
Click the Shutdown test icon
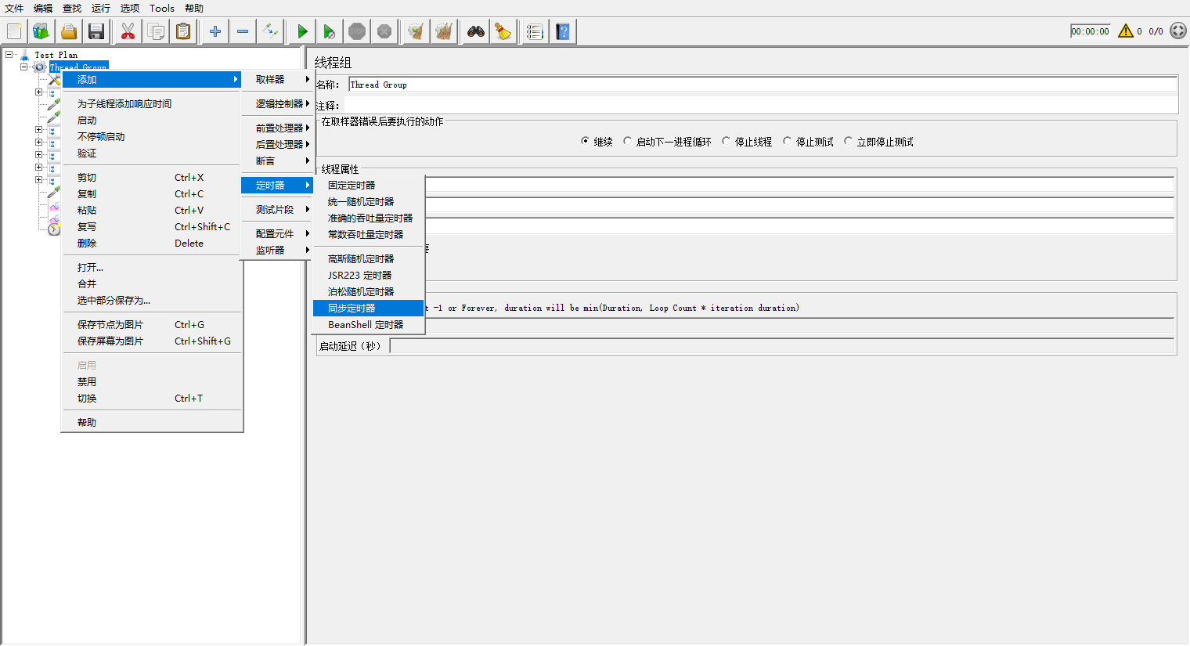pyautogui.click(x=384, y=31)
